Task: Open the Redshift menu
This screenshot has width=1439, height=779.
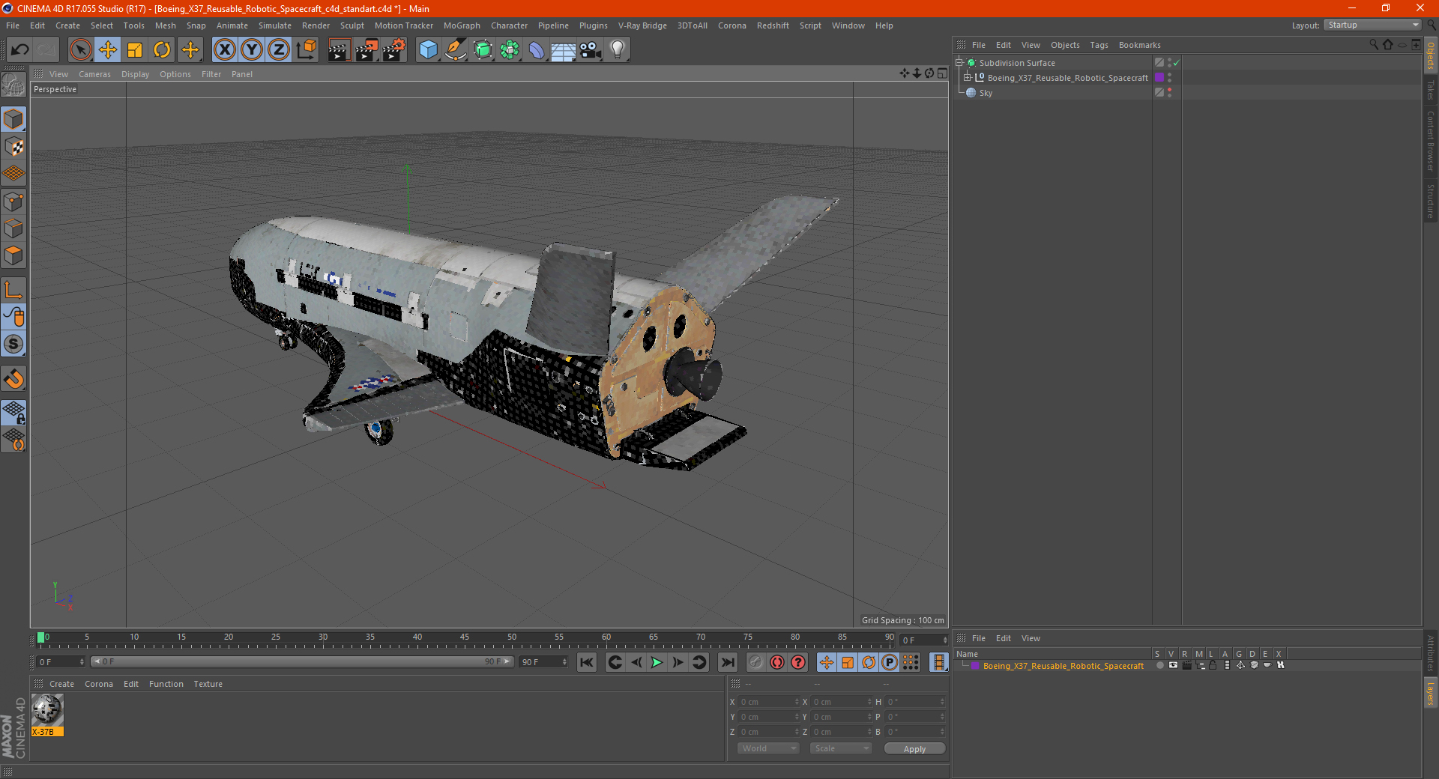Action: 773,25
